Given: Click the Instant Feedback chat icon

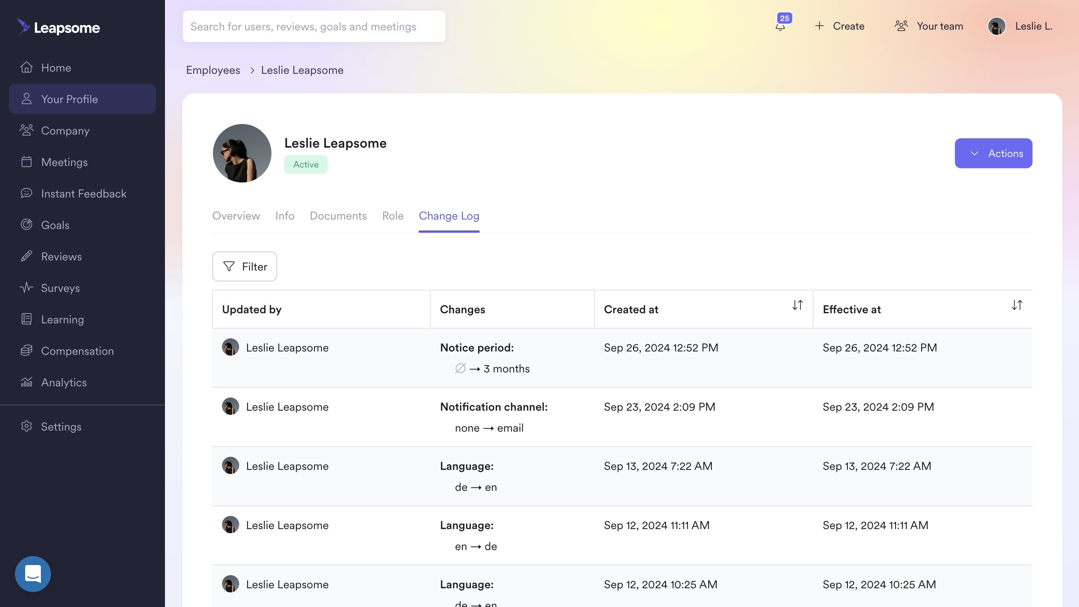Looking at the screenshot, I should (26, 193).
